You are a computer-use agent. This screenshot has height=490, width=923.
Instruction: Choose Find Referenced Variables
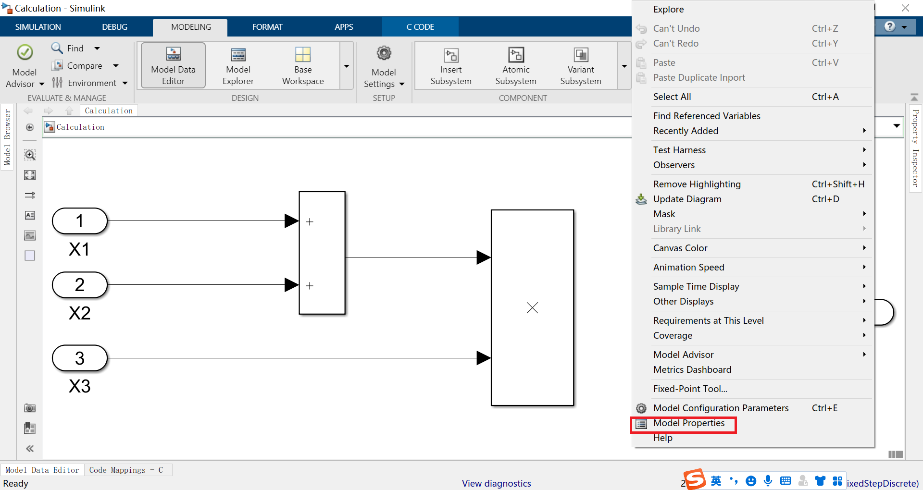(753, 116)
